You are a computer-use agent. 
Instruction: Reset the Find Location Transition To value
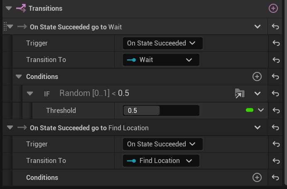pyautogui.click(x=275, y=161)
